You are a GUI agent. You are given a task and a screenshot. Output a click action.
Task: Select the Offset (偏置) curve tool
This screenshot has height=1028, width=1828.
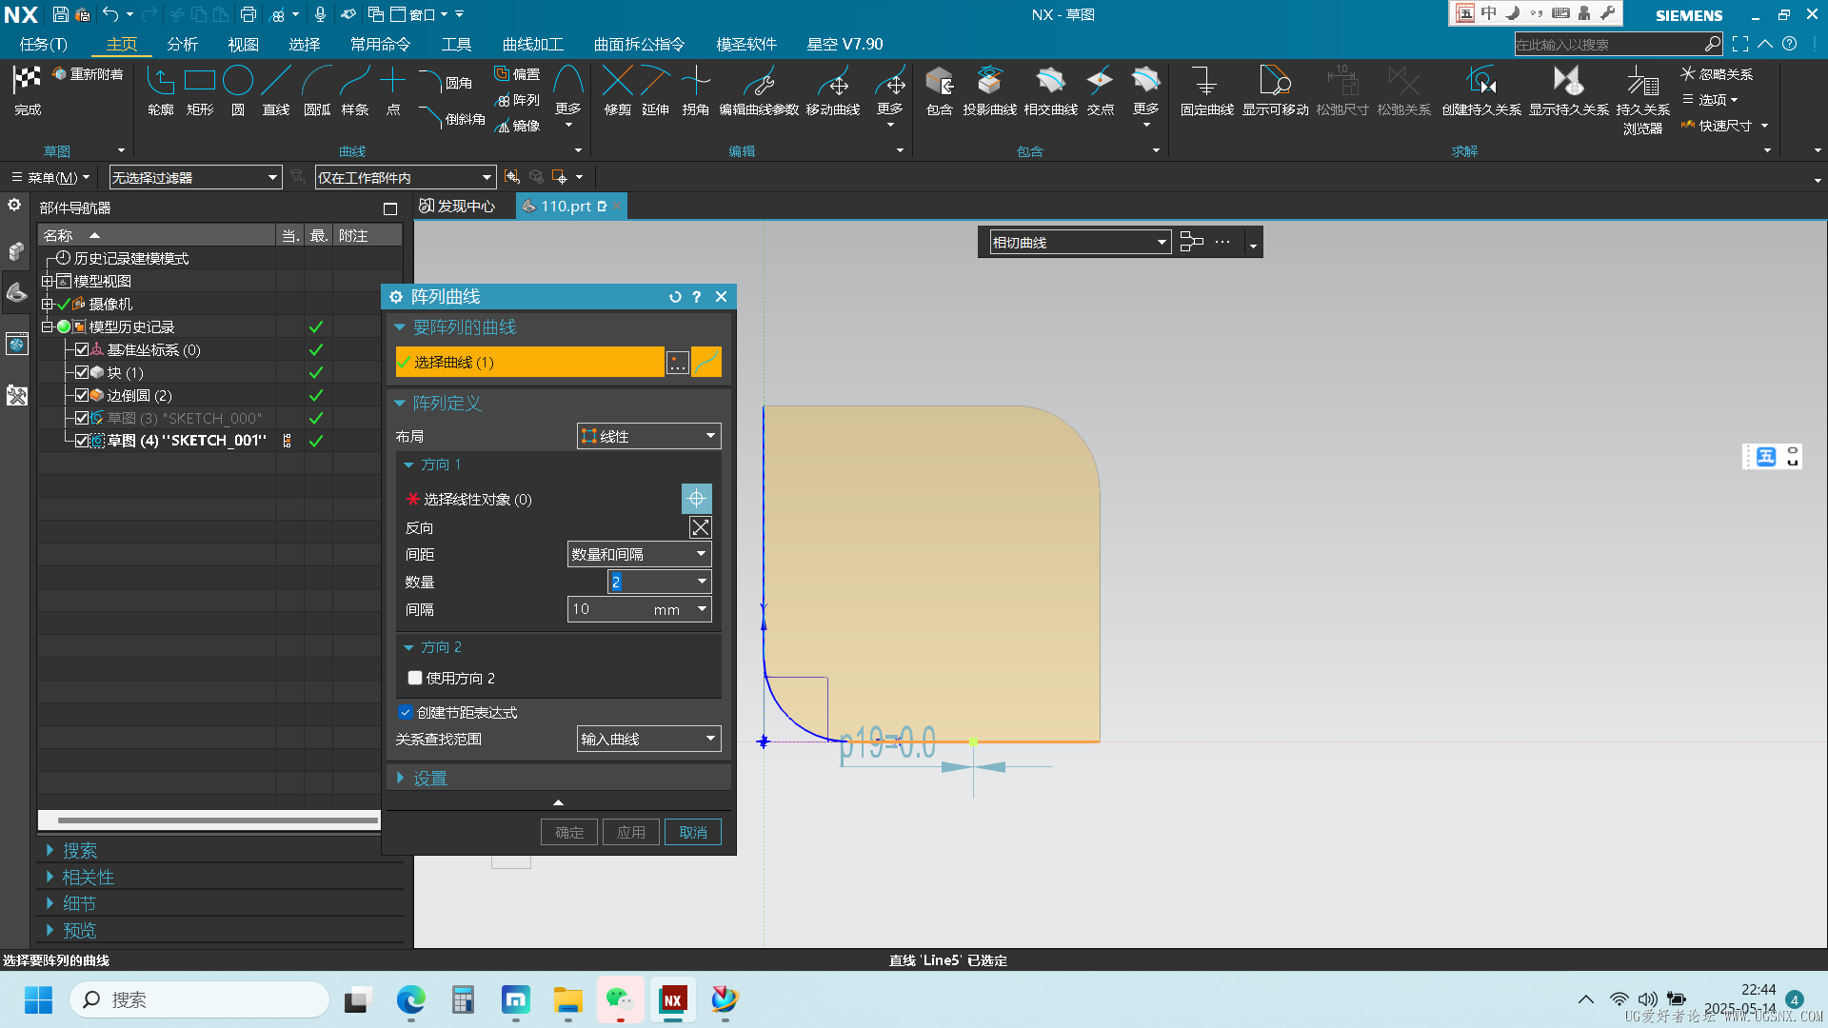click(517, 73)
